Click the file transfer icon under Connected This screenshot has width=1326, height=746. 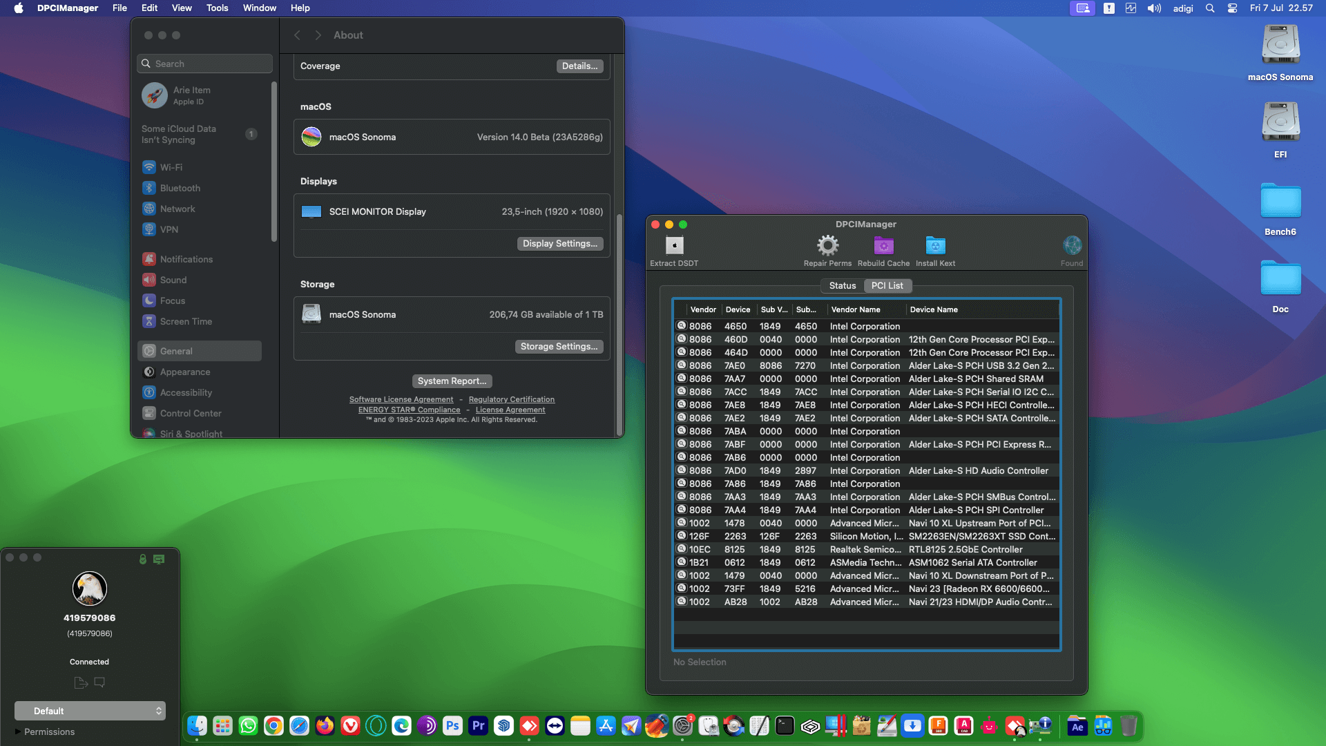[x=81, y=682]
